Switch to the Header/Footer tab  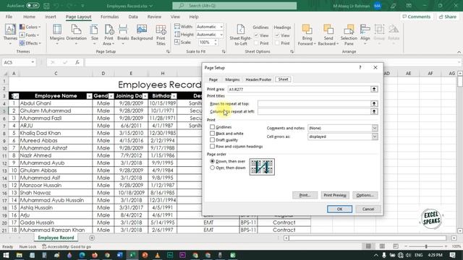coord(258,79)
